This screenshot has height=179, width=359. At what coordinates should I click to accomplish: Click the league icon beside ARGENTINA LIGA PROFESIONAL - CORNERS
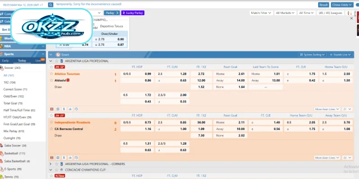(61, 164)
